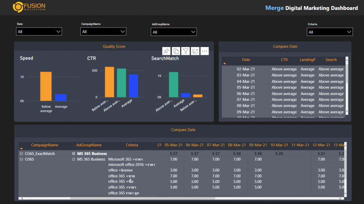Click the 12-Mar-21 matrix column header

pyautogui.click(x=321, y=145)
